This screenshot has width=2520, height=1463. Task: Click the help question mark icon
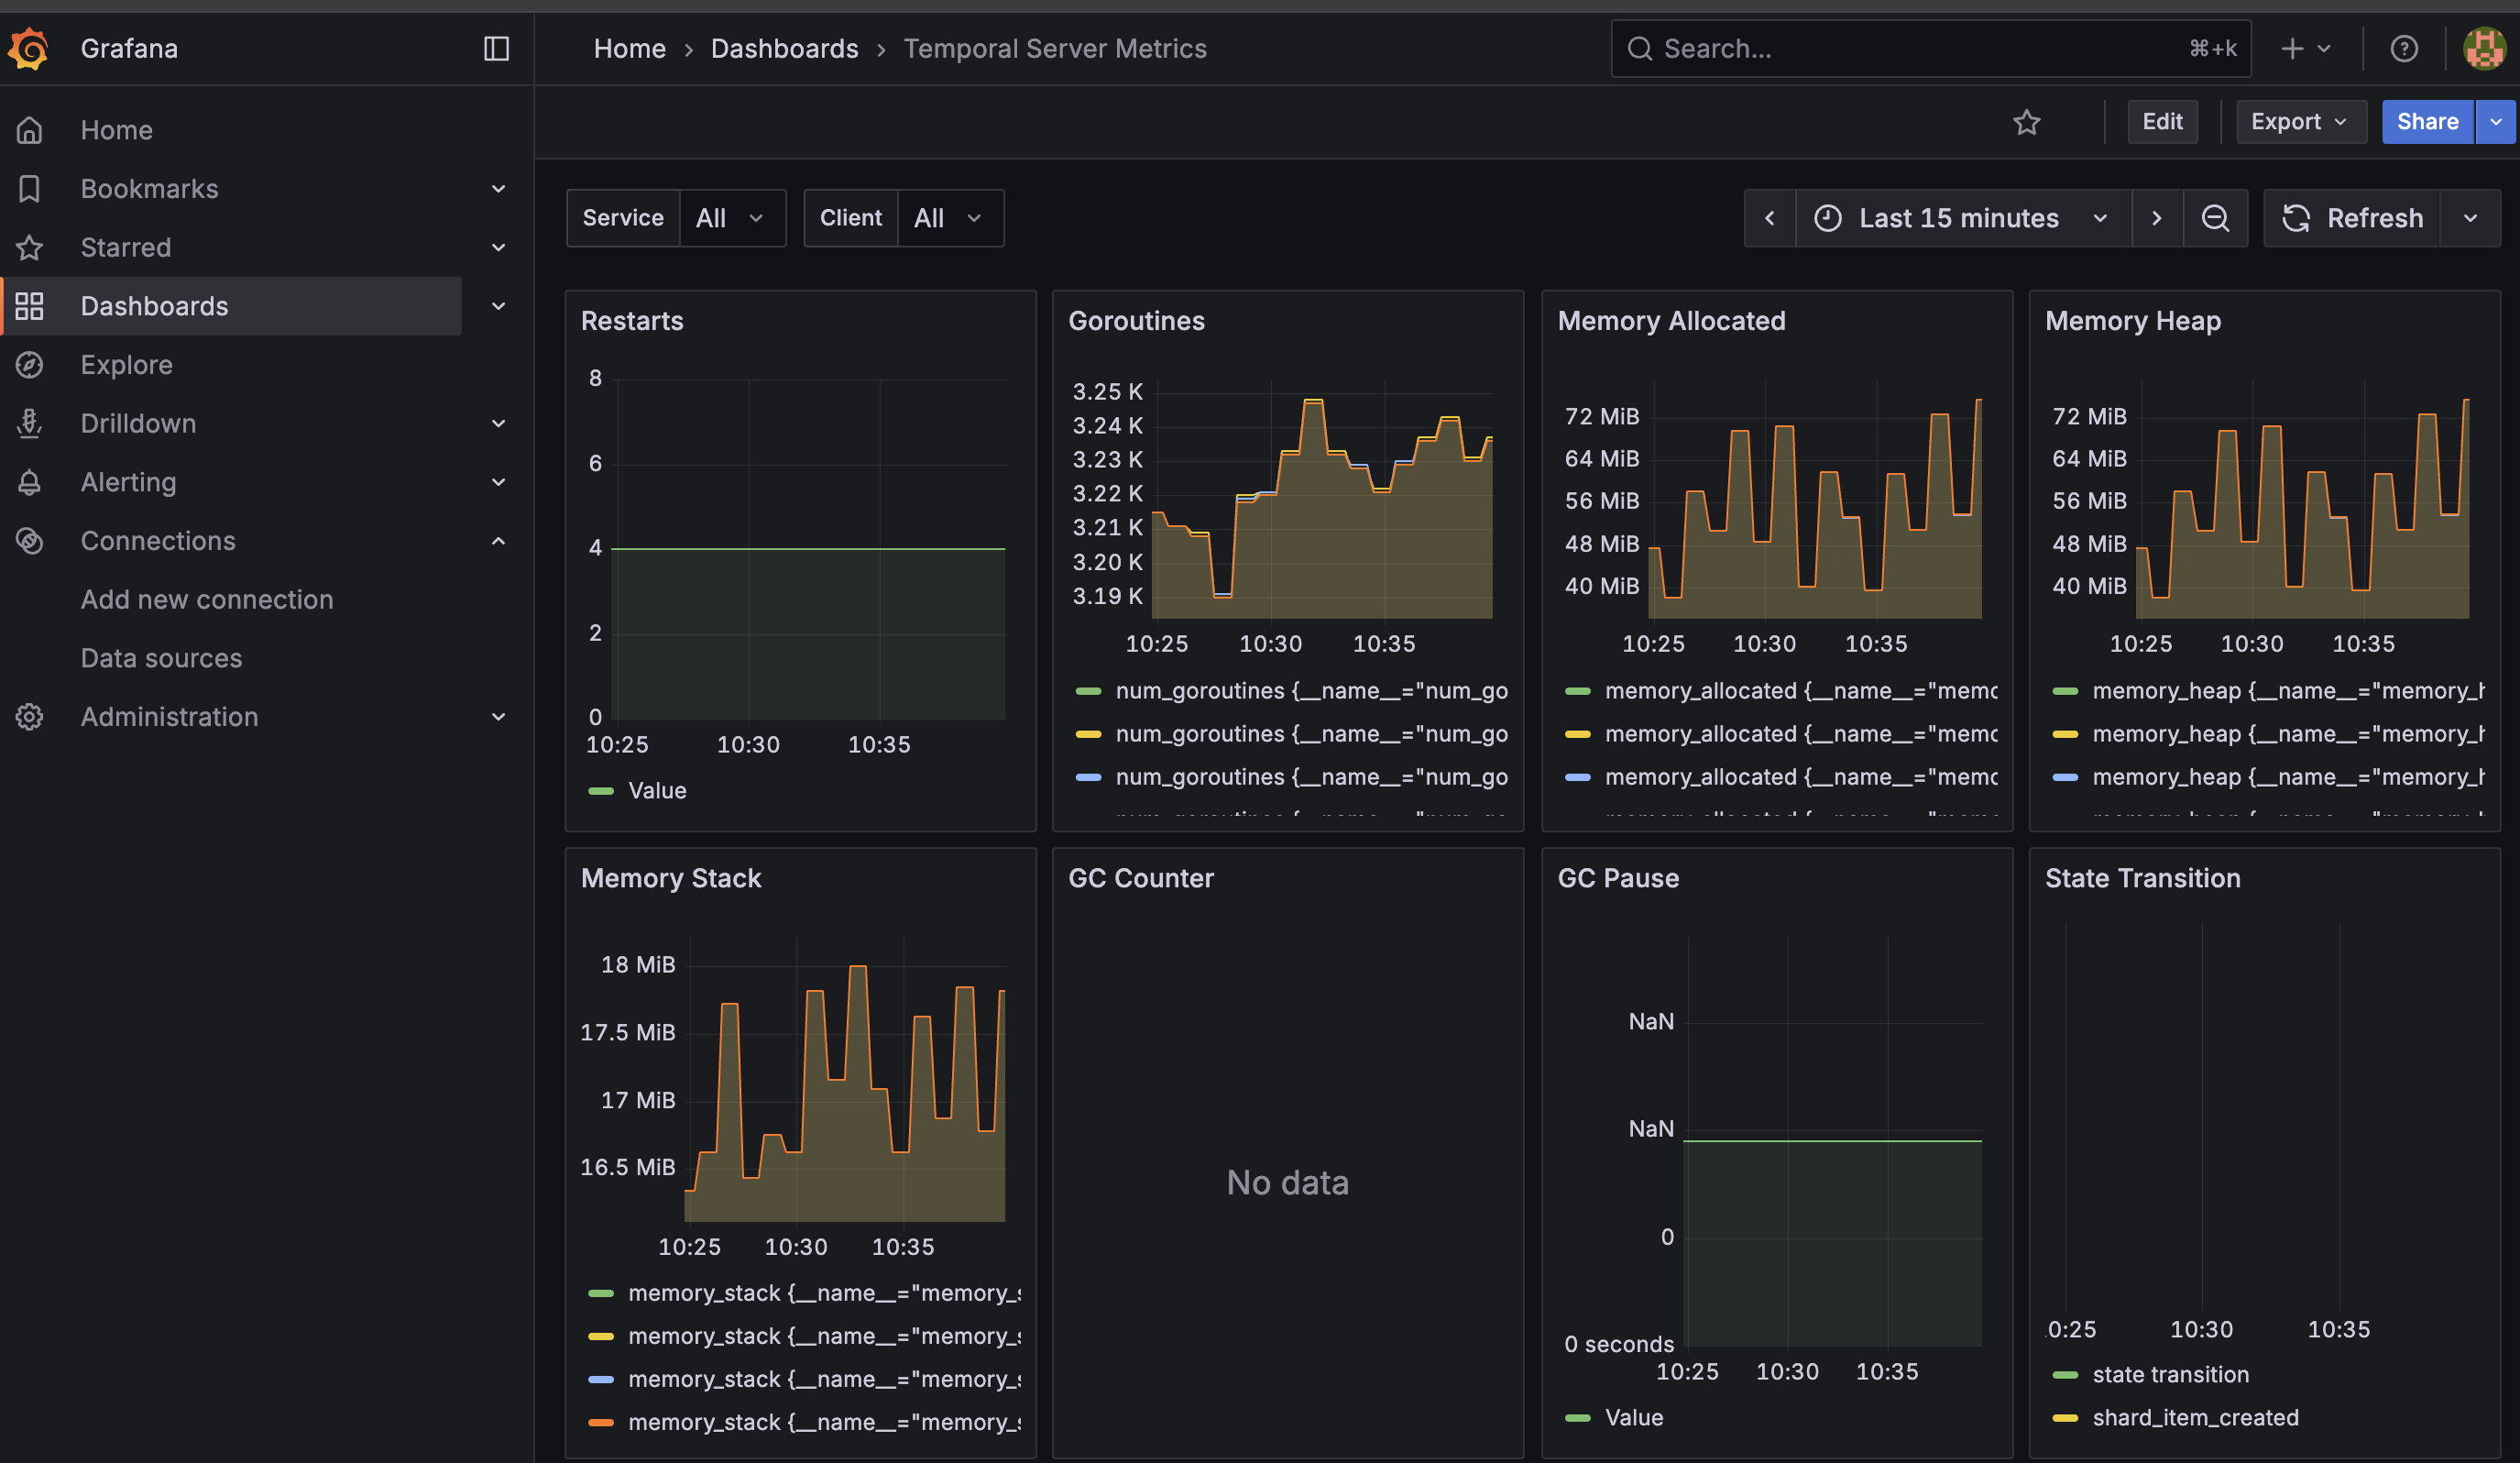[x=2404, y=48]
